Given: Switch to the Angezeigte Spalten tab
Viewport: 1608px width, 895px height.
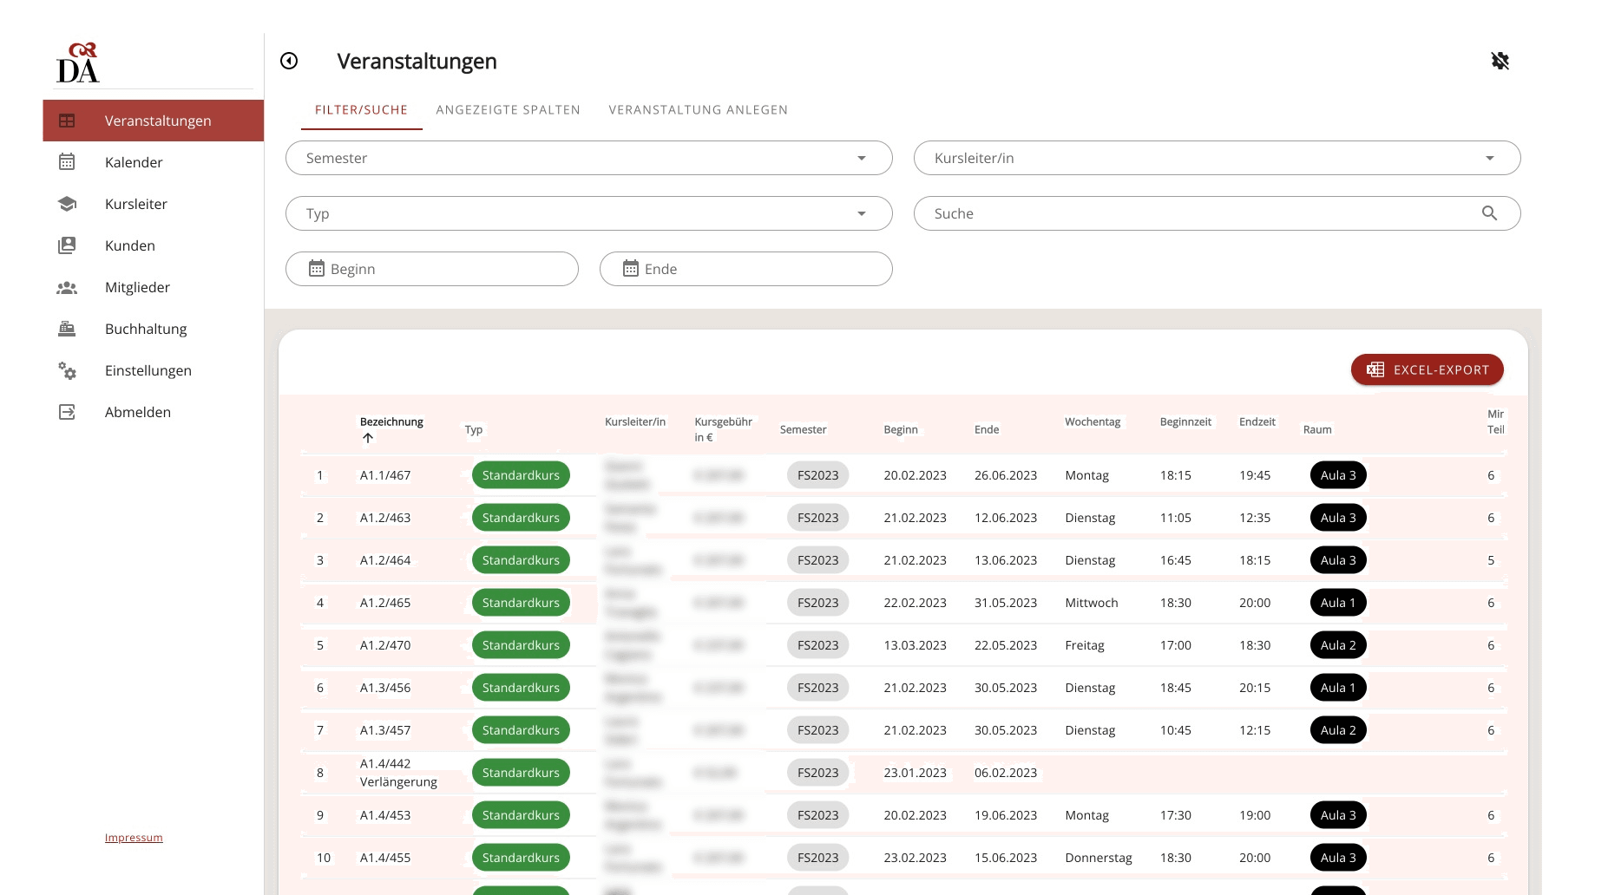Looking at the screenshot, I should 508,110.
